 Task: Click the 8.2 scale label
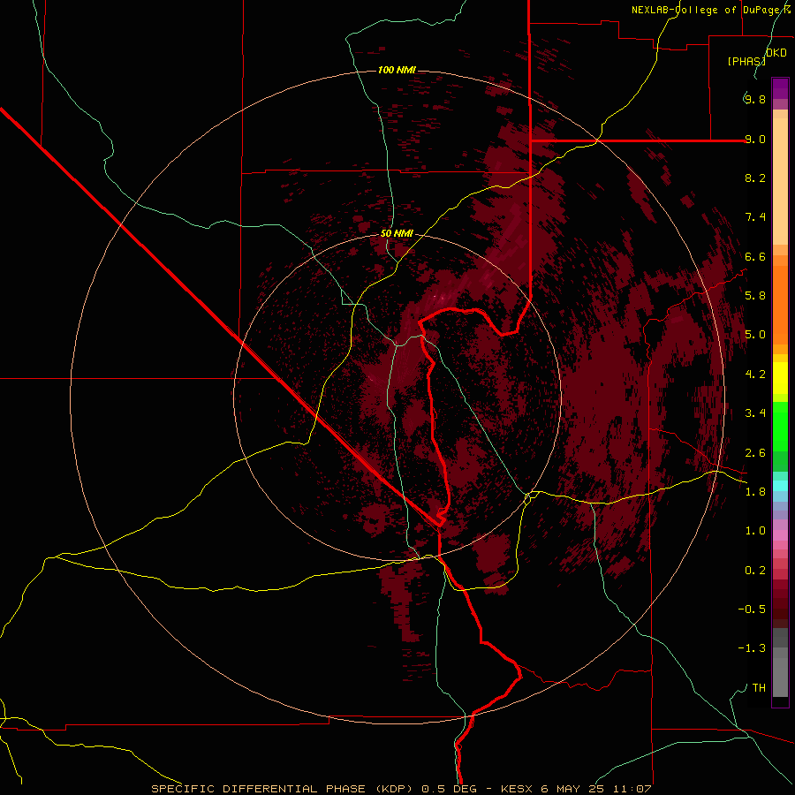(755, 178)
